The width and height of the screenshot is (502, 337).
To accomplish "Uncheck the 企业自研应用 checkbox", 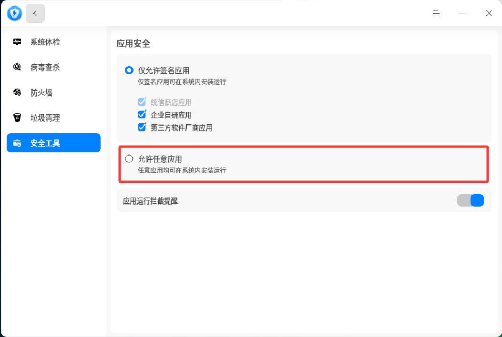I will click(142, 115).
